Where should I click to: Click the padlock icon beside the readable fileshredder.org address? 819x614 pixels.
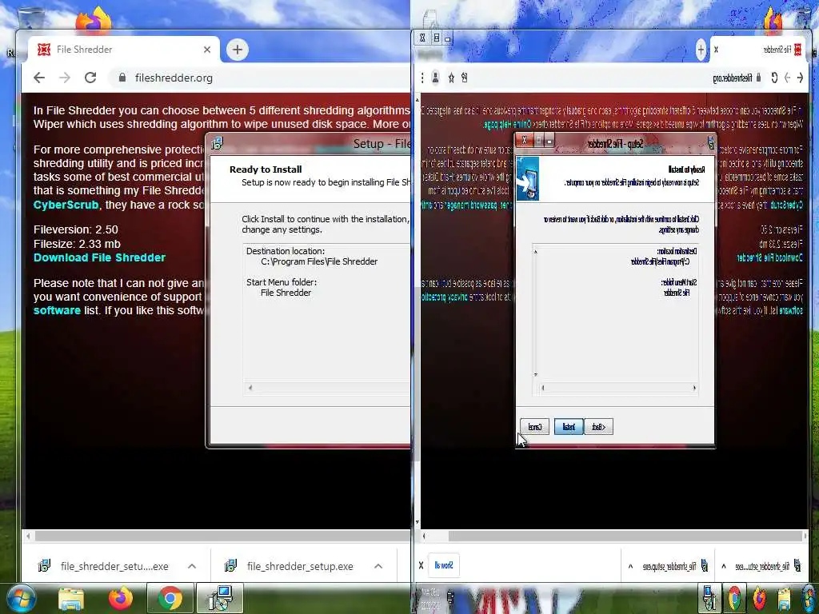(x=122, y=78)
